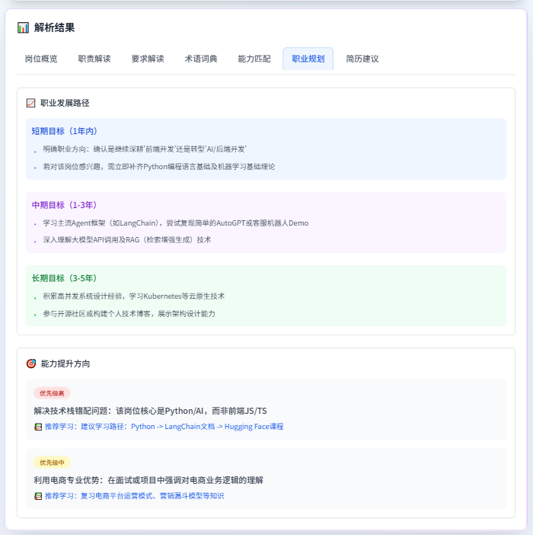Open the 简历建议 tab
This screenshot has height=535, width=533.
pyautogui.click(x=362, y=59)
